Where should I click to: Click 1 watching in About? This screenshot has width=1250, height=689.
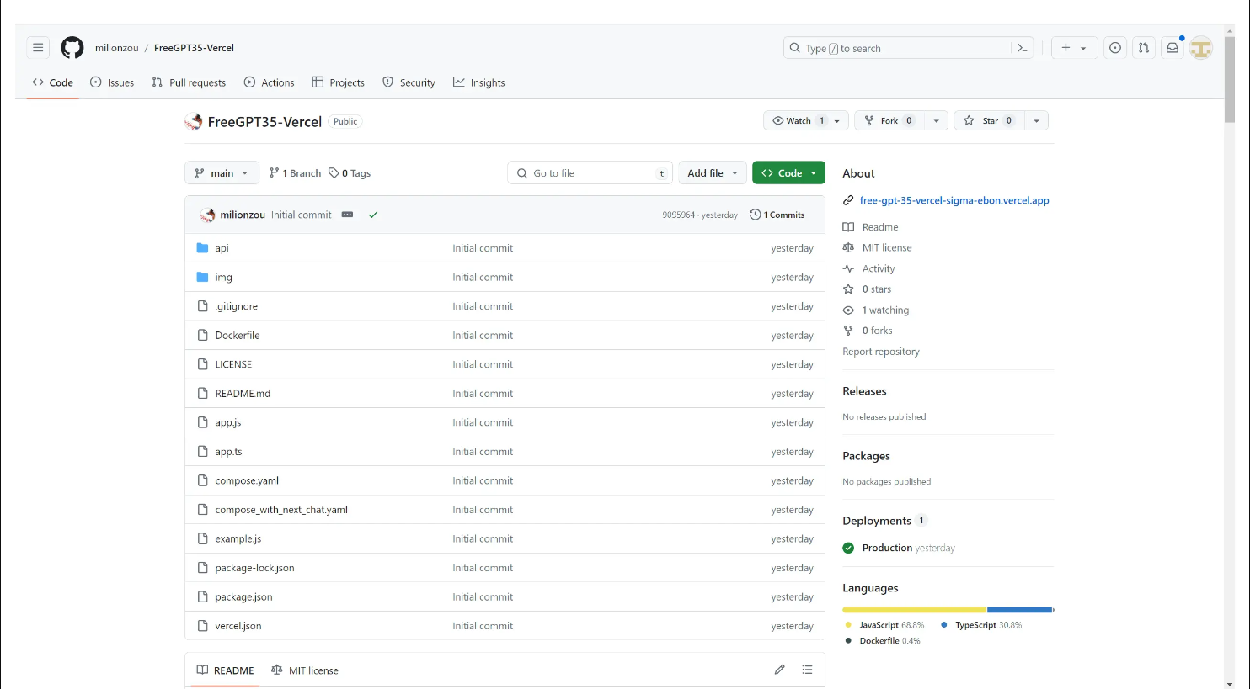pos(885,310)
